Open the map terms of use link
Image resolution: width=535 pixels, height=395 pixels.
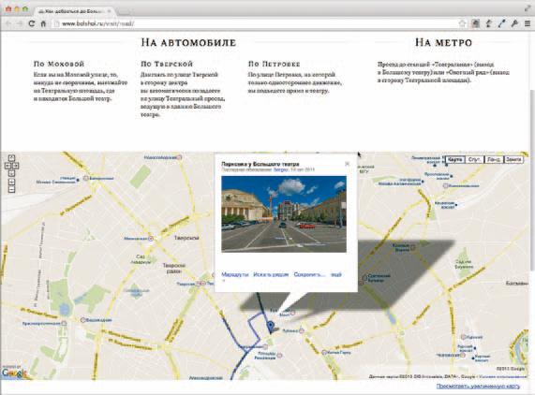(502, 376)
